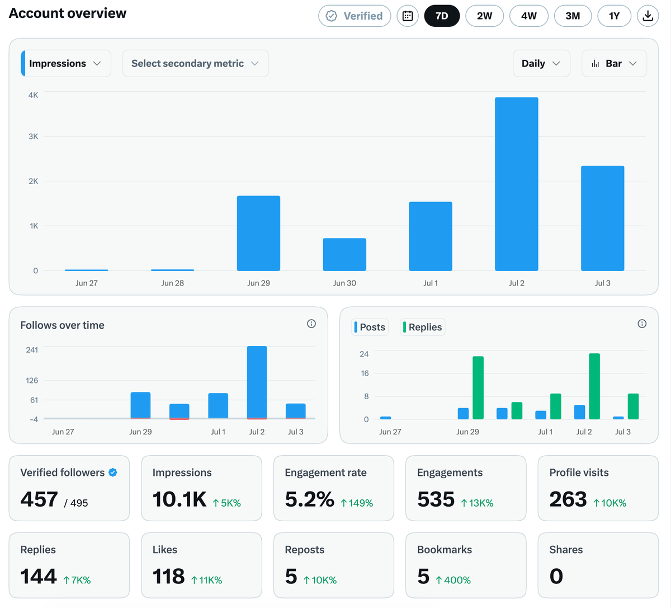Screen dimensions: 671x608
Task: Toggle Posts series in the legend
Action: pos(370,327)
